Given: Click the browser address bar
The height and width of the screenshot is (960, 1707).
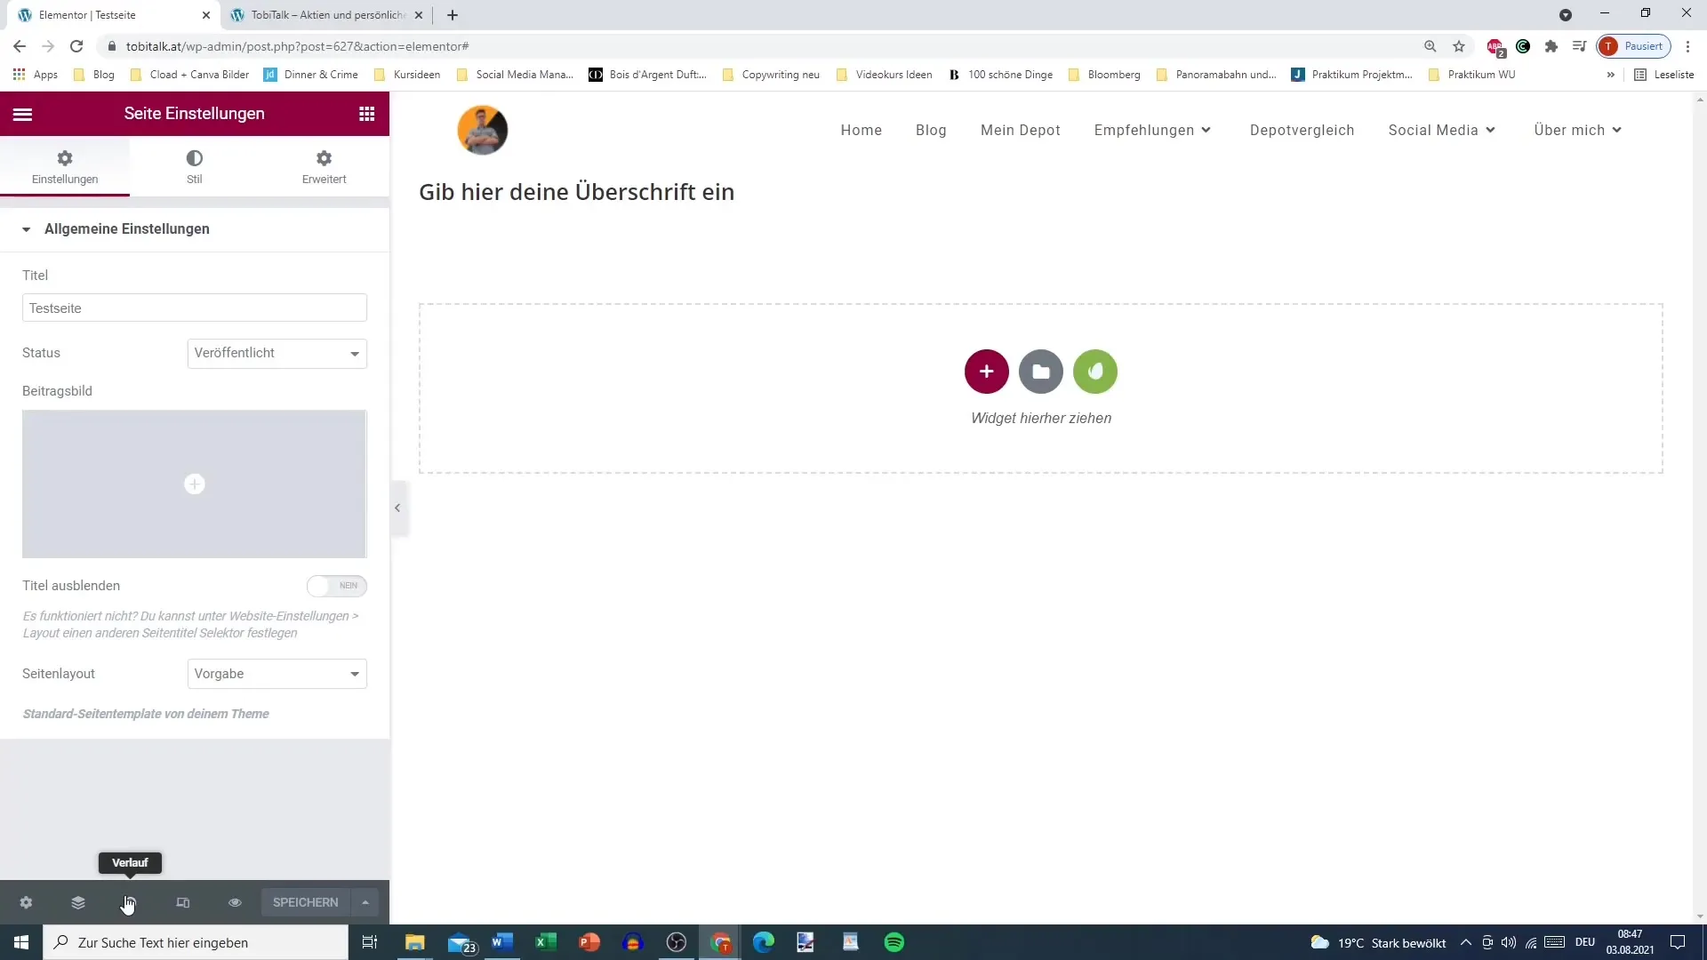Looking at the screenshot, I should 765,46.
